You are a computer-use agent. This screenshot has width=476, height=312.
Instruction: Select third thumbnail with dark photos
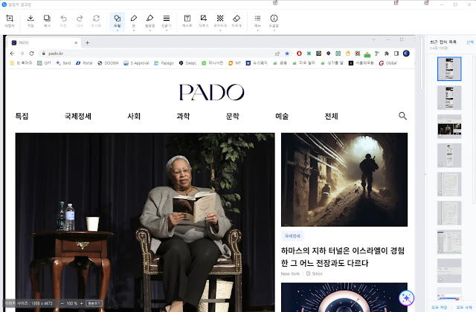(449, 126)
